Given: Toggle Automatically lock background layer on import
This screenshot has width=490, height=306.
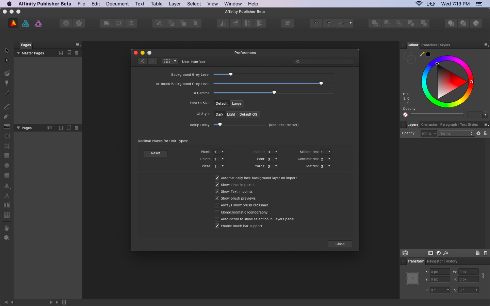Looking at the screenshot, I should (x=217, y=178).
